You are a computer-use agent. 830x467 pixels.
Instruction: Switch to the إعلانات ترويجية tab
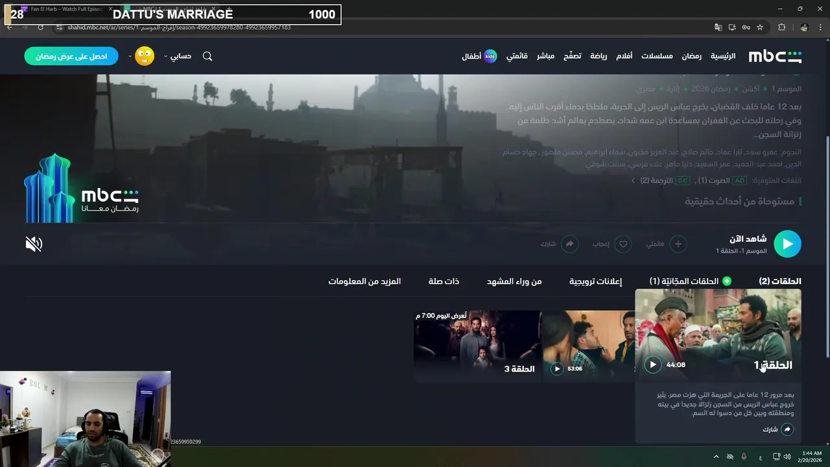[x=595, y=281]
